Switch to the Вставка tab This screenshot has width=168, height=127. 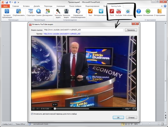point(26,6)
